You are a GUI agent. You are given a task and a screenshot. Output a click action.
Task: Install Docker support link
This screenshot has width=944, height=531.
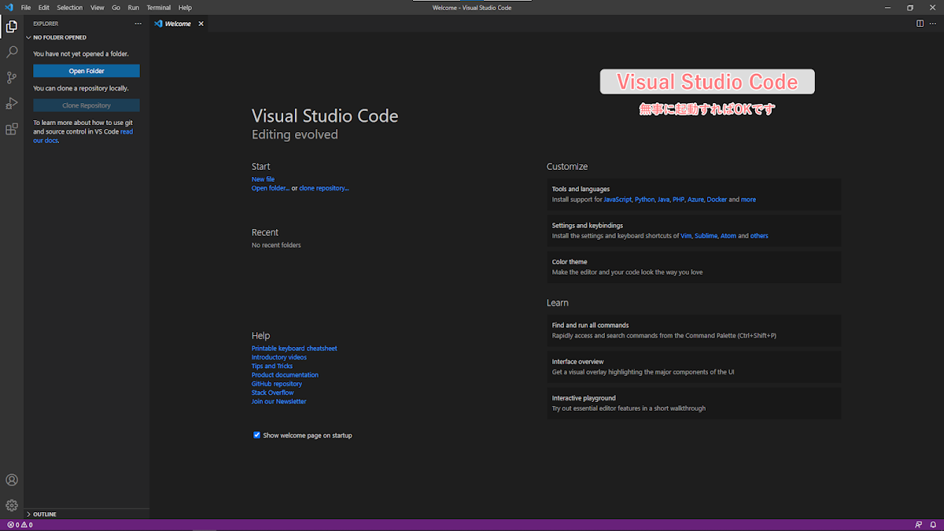[717, 200]
